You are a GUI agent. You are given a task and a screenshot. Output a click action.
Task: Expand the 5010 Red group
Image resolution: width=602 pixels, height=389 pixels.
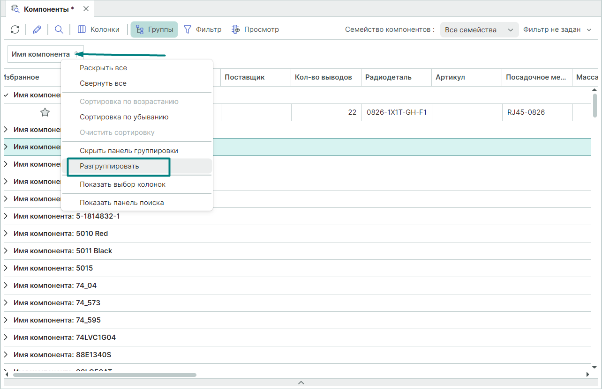(x=6, y=234)
